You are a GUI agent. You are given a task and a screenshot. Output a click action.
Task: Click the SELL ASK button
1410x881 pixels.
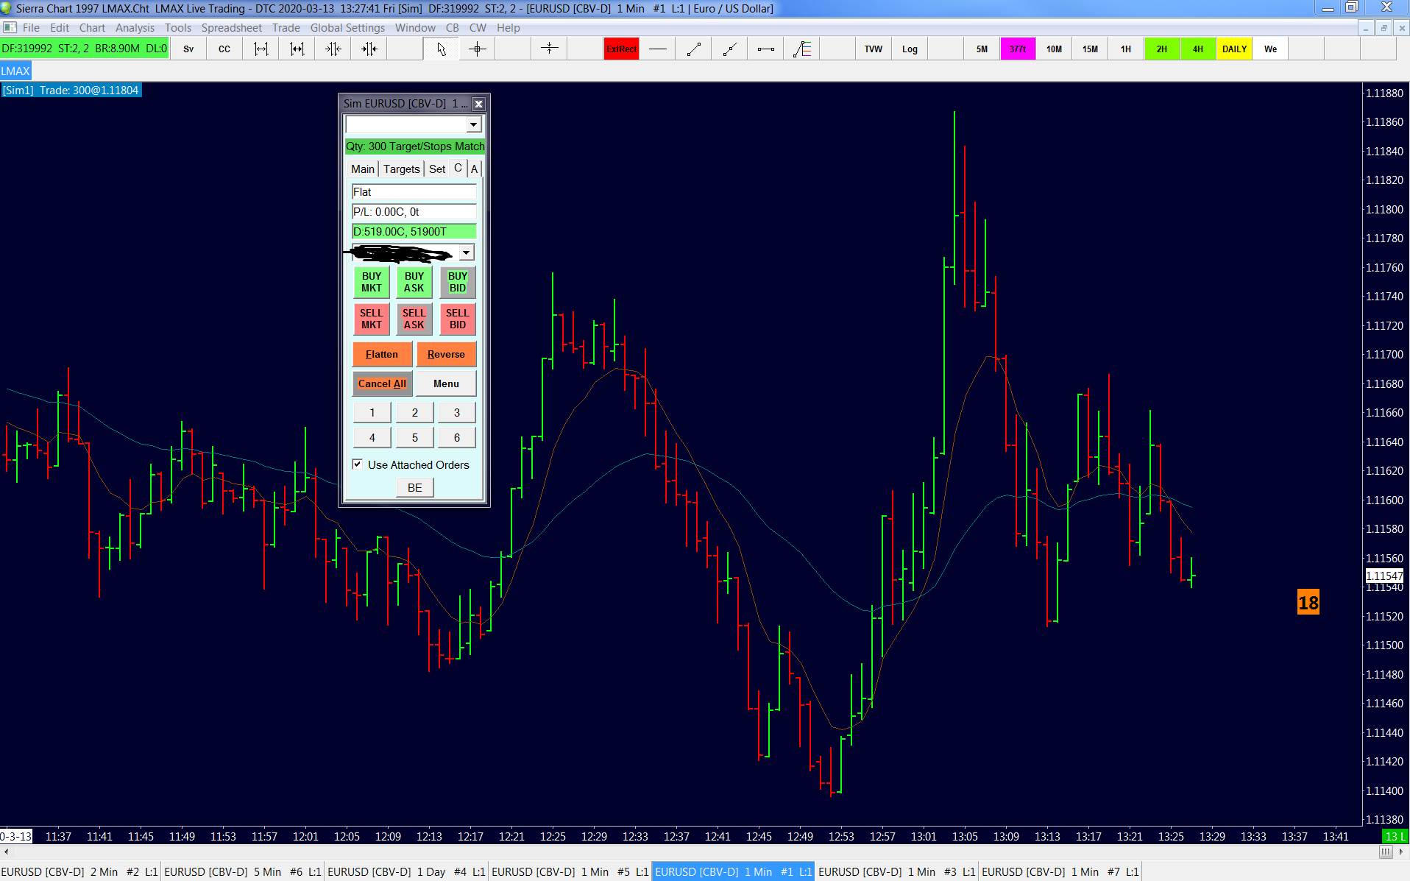414,319
